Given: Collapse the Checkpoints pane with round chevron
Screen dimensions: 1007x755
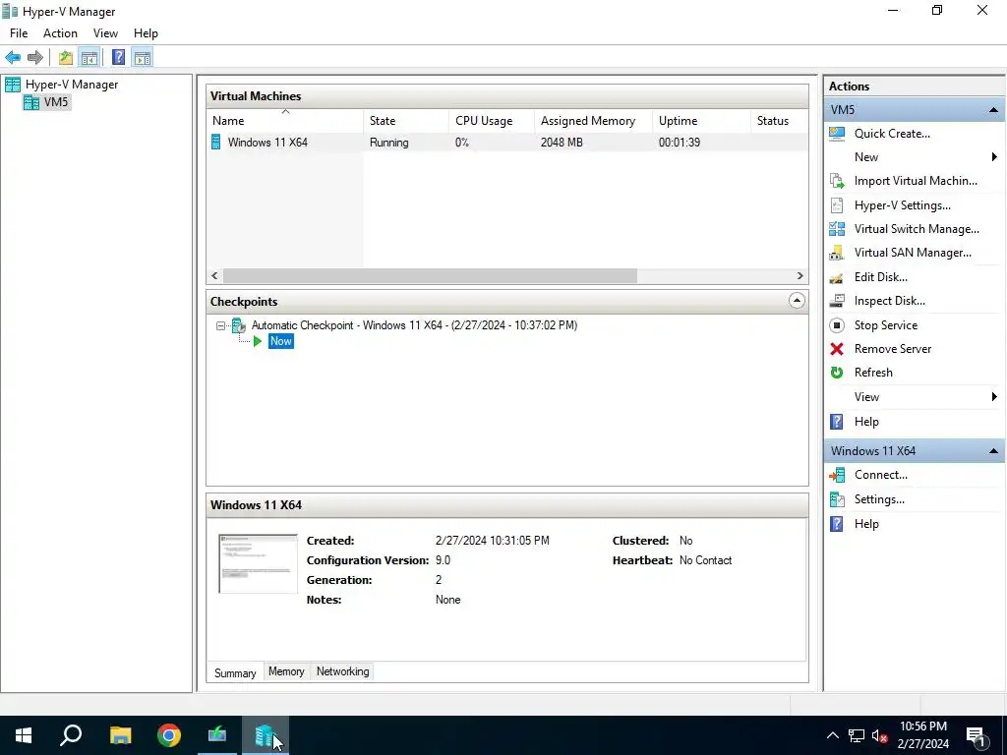Looking at the screenshot, I should [x=797, y=301].
